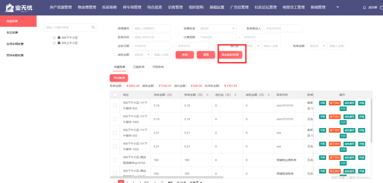383x183 pixels.
Task: Click 详情 in the 商铺物业费账单 row
Action: tap(361, 157)
